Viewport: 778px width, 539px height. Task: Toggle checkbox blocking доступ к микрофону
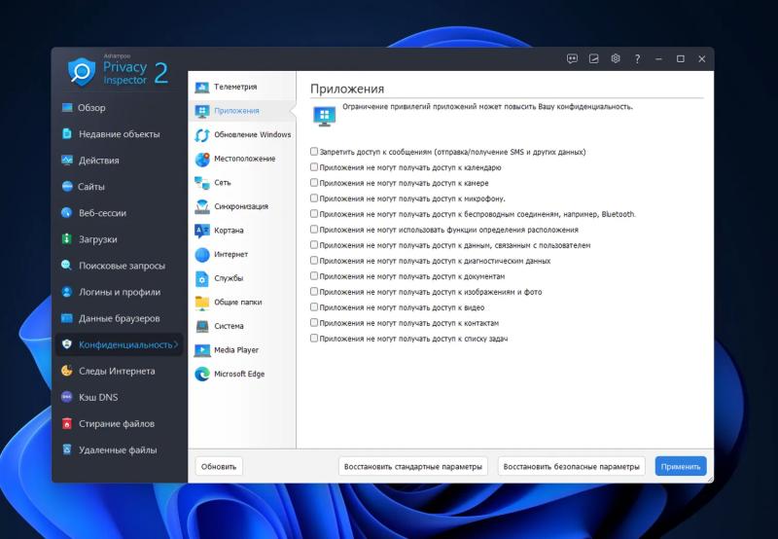click(x=313, y=198)
